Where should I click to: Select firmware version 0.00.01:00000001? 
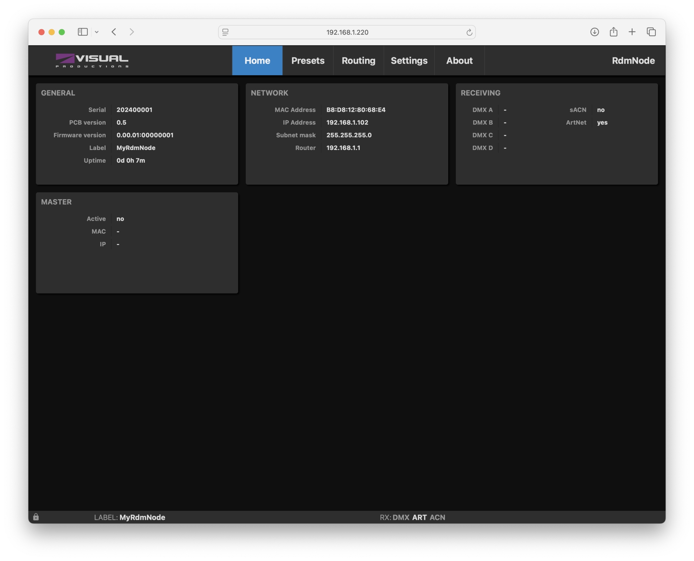145,135
